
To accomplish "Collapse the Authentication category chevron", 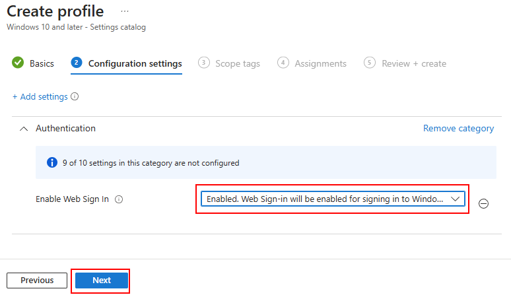I will tap(24, 129).
